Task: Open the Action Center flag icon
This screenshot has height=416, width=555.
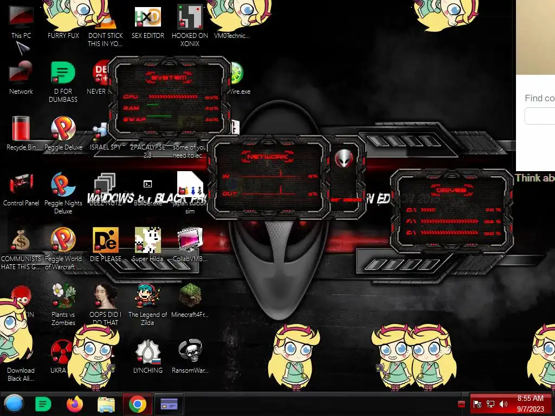Action: coord(477,404)
